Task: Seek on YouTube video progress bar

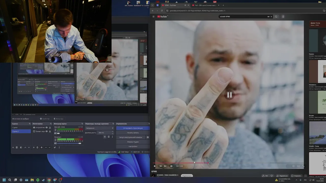Action: tap(228, 163)
